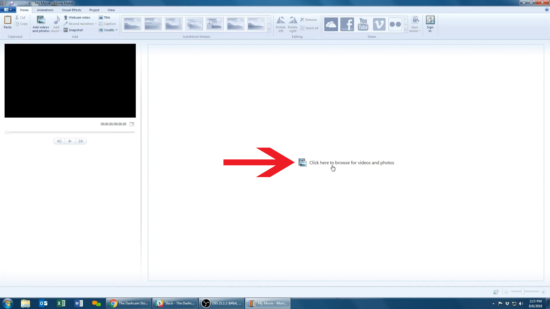Share movie to Flickr
The image size is (550, 309).
[x=395, y=24]
